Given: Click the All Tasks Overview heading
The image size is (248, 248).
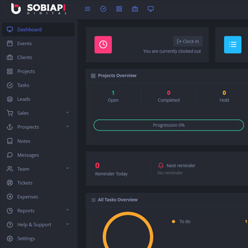Looking at the screenshot, I should (x=117, y=200).
